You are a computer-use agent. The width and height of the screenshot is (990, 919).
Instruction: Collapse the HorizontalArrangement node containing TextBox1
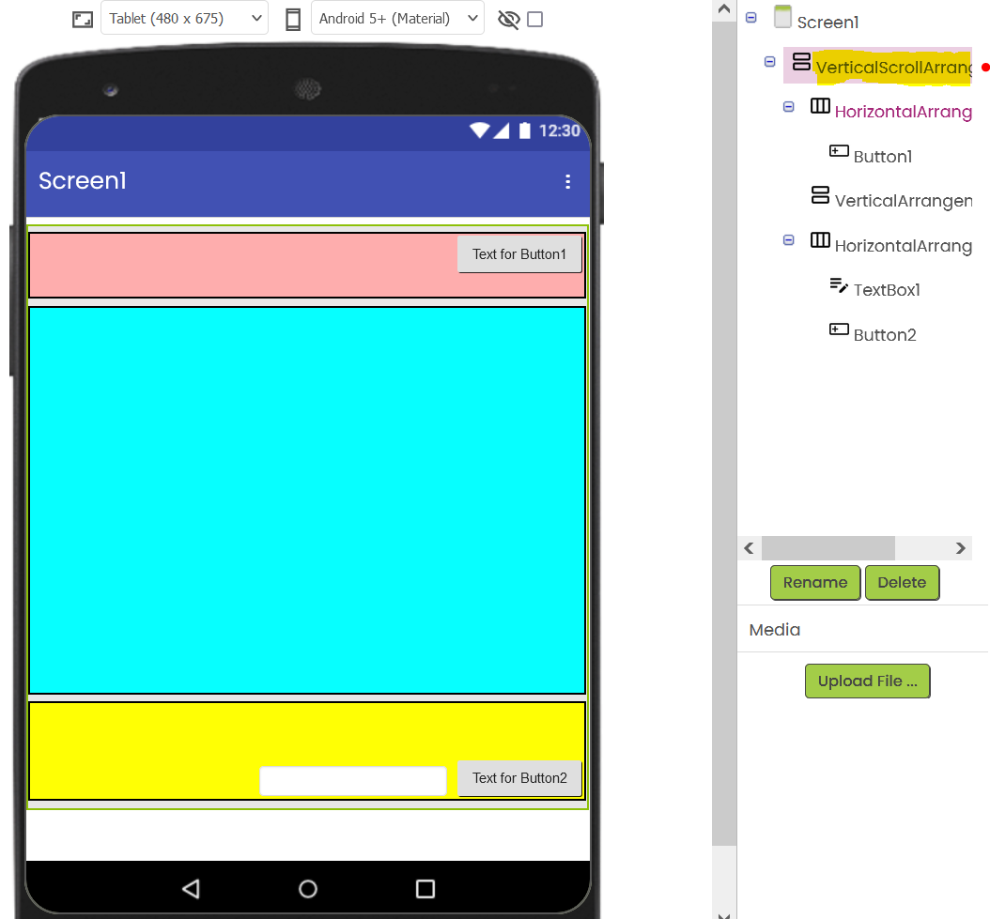(x=789, y=240)
